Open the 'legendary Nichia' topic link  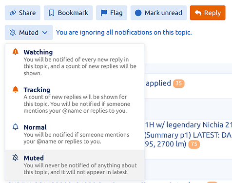pos(188,134)
